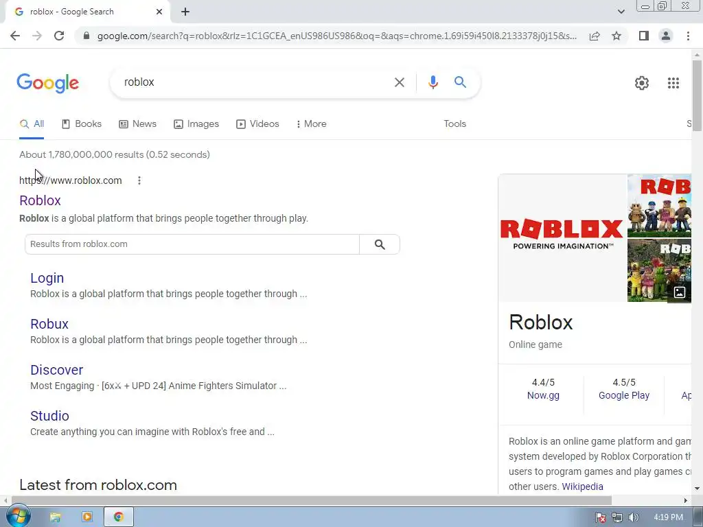
Task: Expand the tab search chevron
Action: pos(621,12)
